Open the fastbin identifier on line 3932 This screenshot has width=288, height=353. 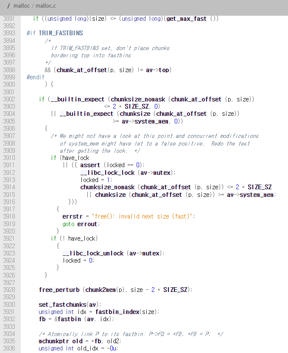point(69,319)
